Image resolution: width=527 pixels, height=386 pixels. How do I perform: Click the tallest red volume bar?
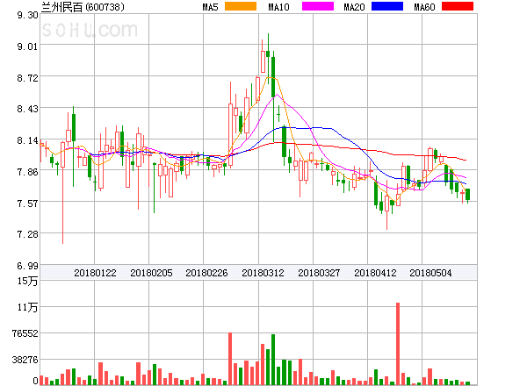click(x=398, y=344)
